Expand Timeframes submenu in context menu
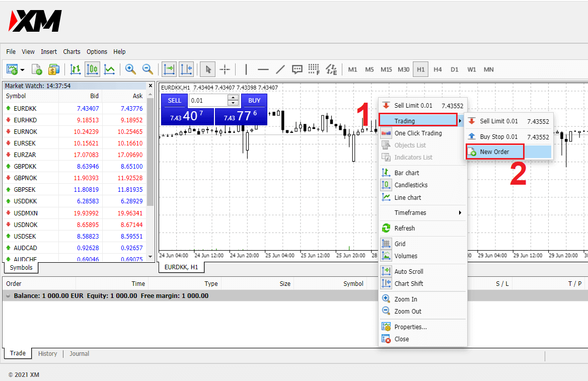 coord(423,212)
